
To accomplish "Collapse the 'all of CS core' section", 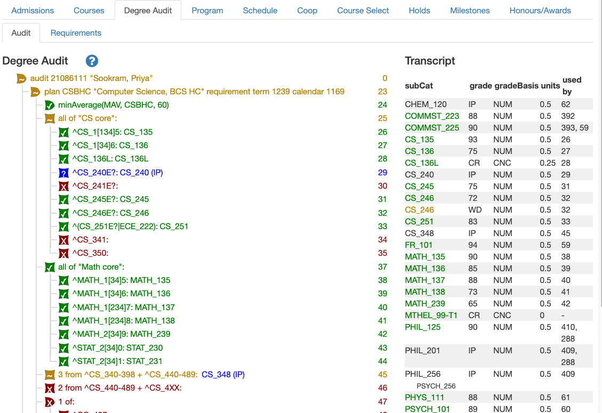I will 50,118.
